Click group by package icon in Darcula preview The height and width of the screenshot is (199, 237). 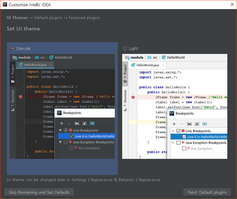click(77, 123)
